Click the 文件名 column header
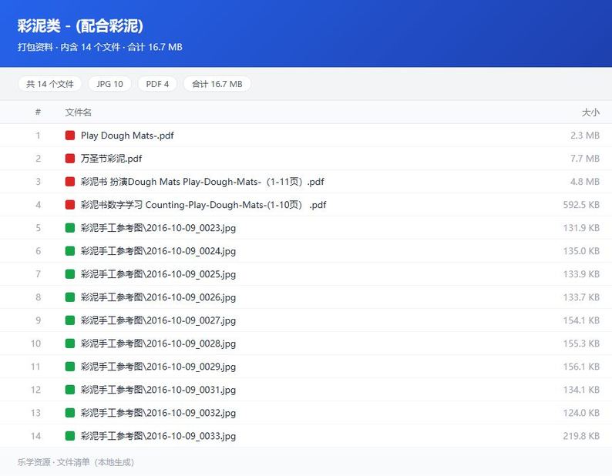Viewport: 612px width, 476px height. click(79, 112)
